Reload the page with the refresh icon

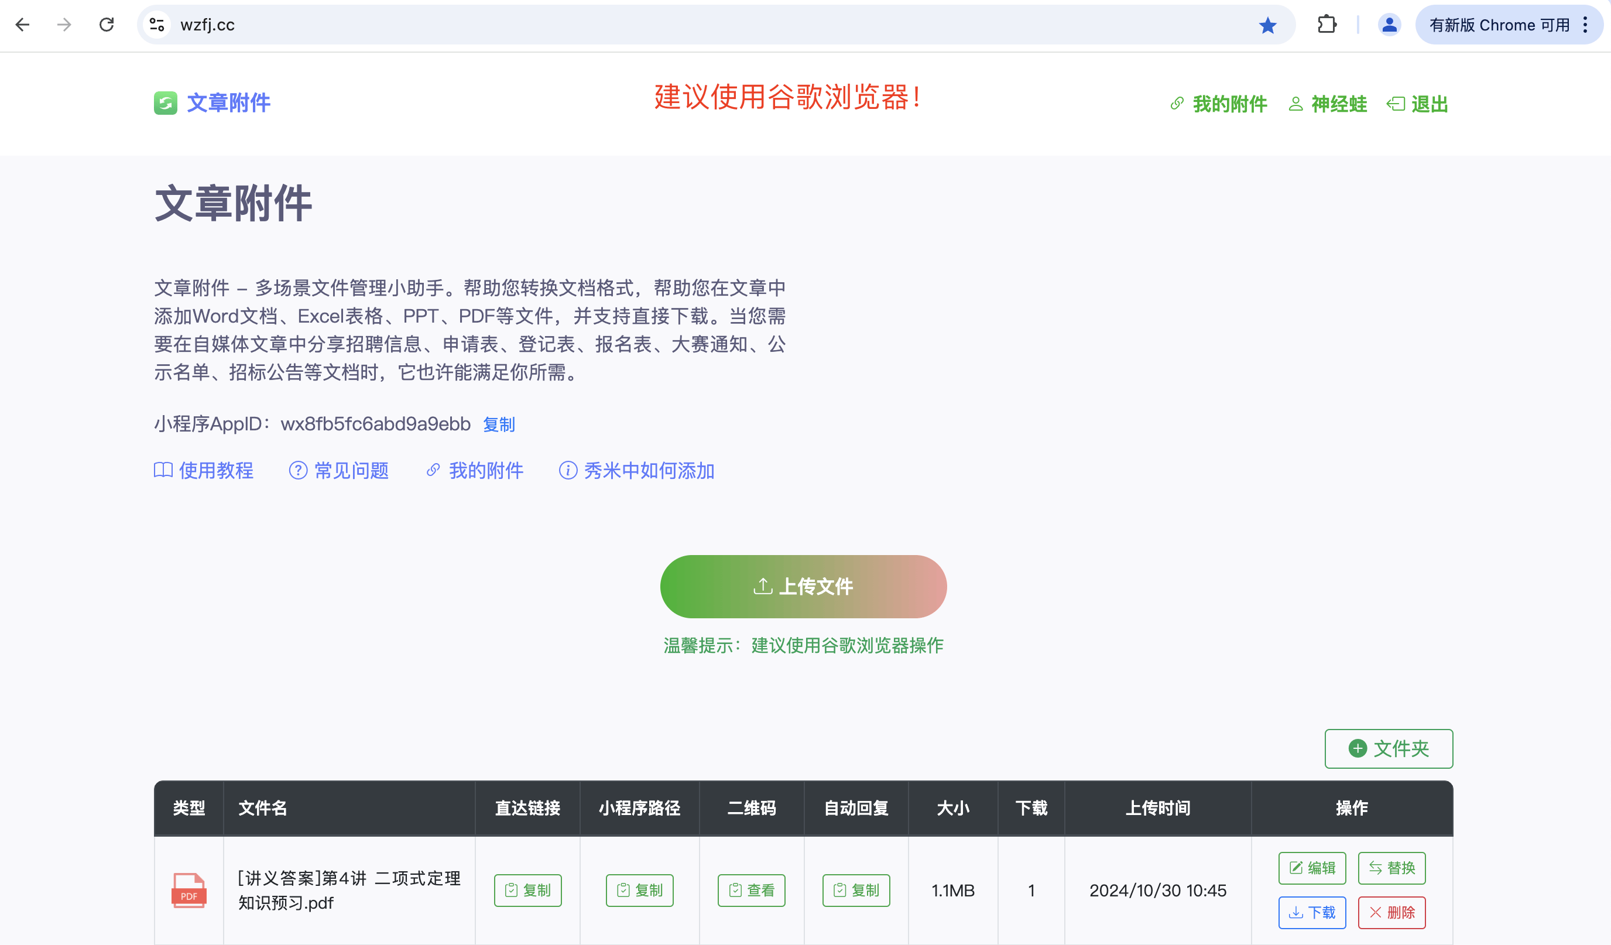(x=106, y=25)
